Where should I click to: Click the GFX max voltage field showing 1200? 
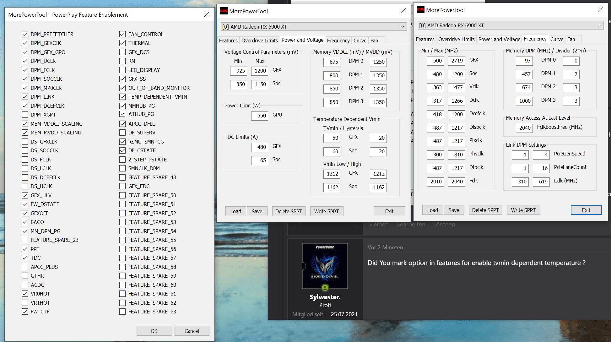[x=260, y=71]
